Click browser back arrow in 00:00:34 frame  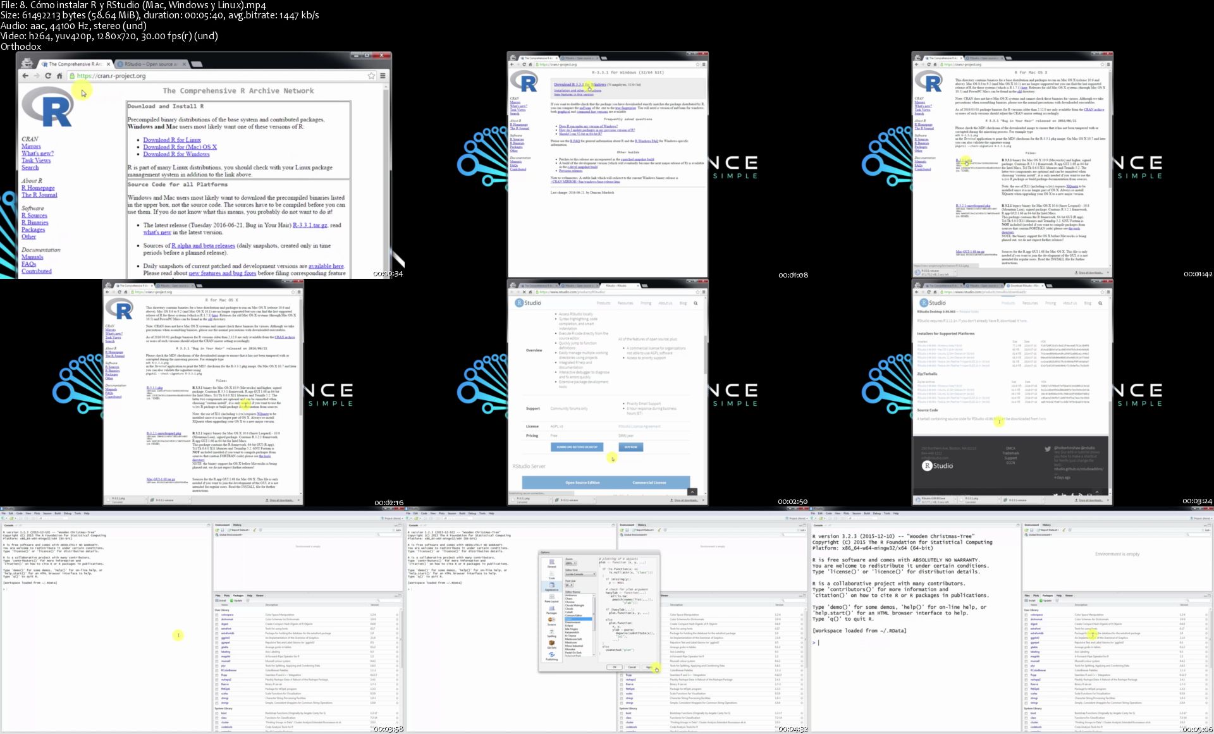tap(25, 76)
